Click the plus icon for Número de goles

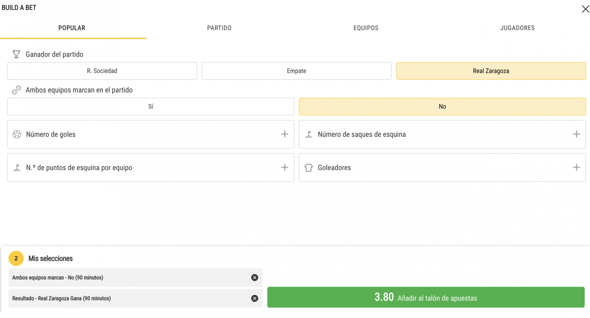pyautogui.click(x=284, y=134)
